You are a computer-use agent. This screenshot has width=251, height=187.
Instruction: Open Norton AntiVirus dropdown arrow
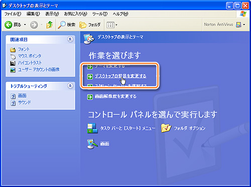coord(244,25)
